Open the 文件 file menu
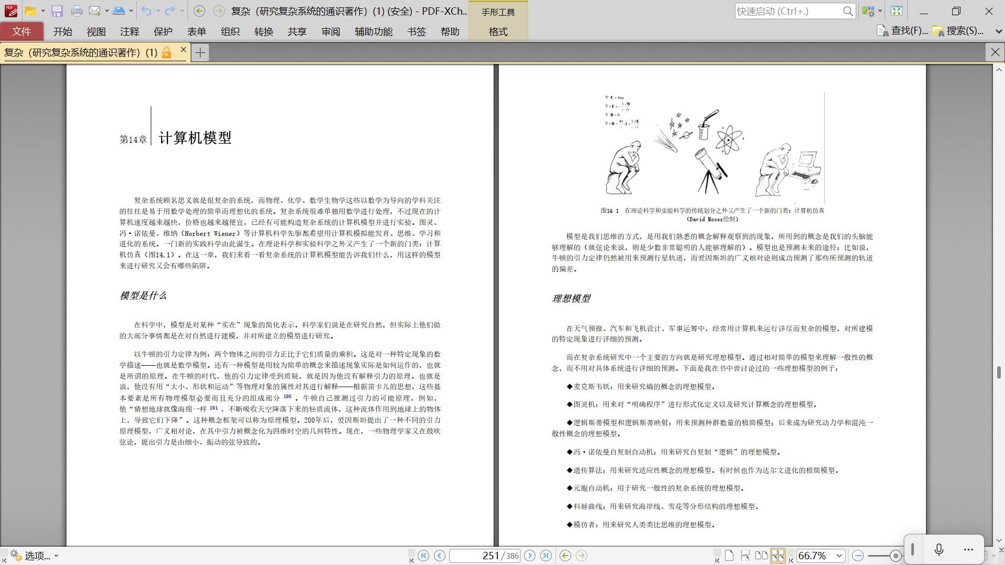The image size is (1005, 565). pyautogui.click(x=21, y=32)
